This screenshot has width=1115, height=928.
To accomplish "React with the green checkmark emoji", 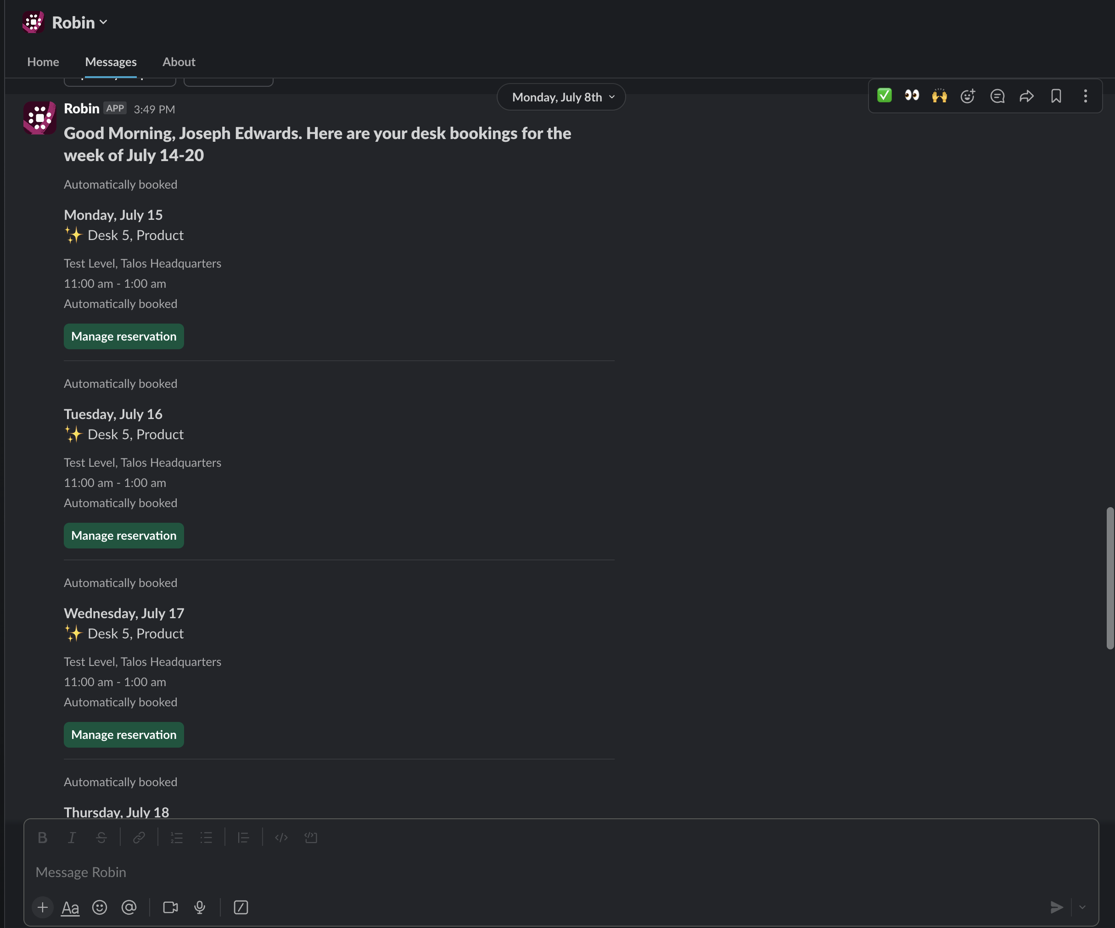I will (x=885, y=96).
